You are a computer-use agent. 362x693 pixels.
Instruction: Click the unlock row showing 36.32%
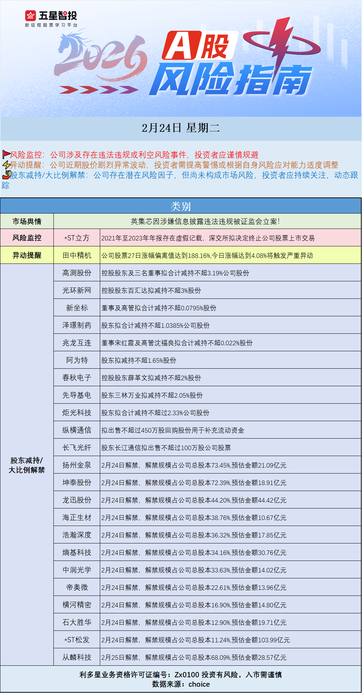(x=194, y=535)
